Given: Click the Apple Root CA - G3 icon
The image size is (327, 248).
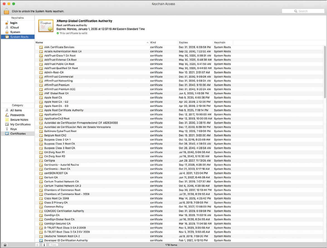Looking at the screenshot, I should click(x=41, y=106).
